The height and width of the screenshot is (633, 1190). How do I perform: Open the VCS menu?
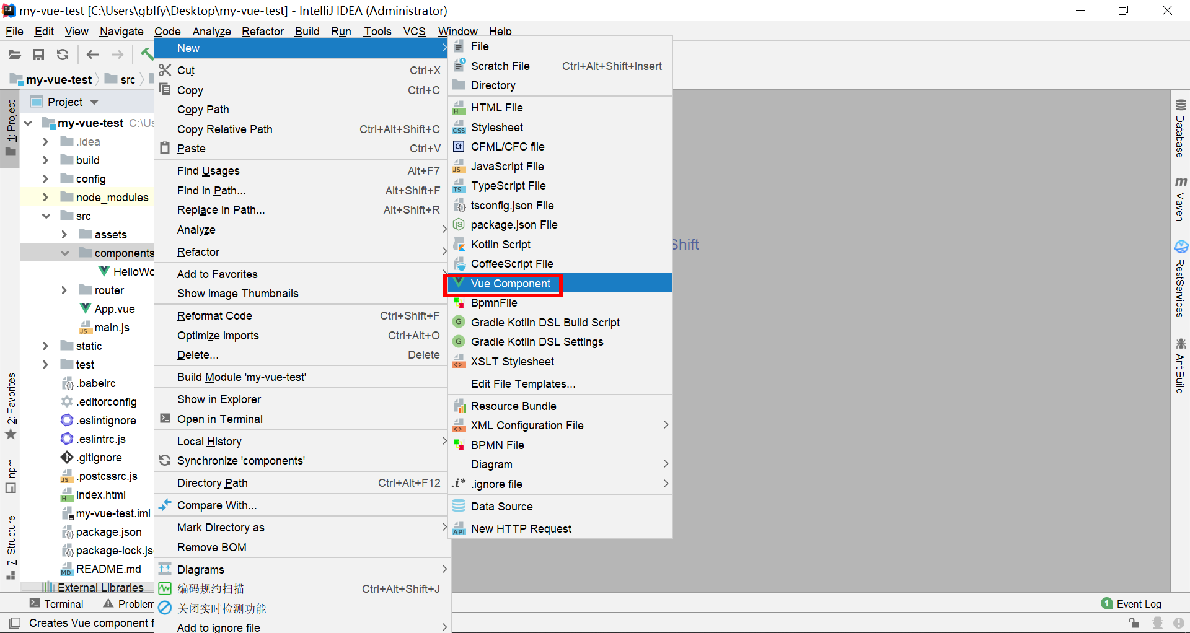coord(415,32)
